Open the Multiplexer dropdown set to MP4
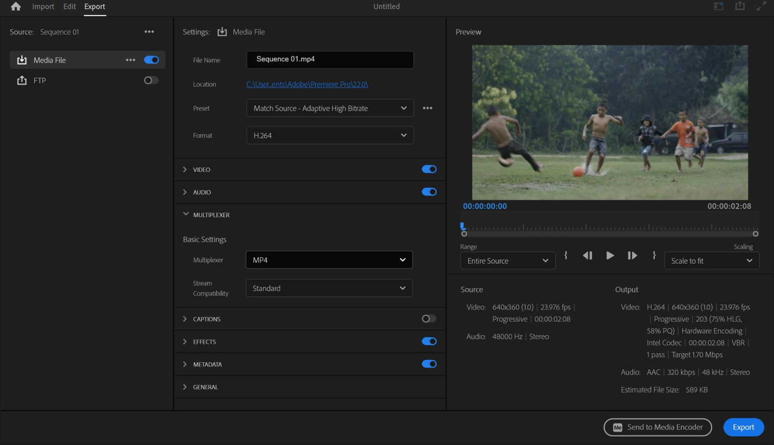 329,260
